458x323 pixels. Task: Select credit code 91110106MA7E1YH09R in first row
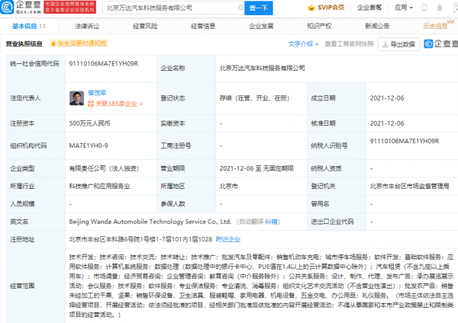104,63
